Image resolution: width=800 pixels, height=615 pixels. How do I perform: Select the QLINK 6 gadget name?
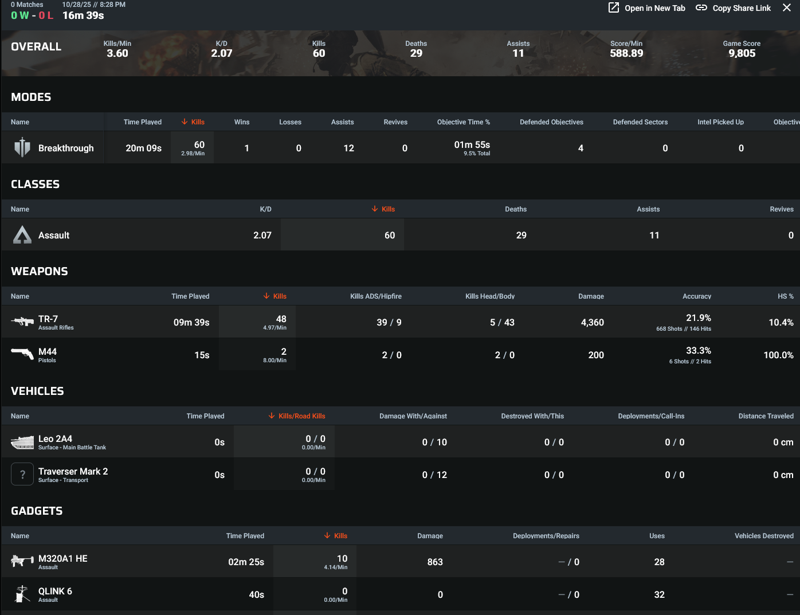coord(55,591)
